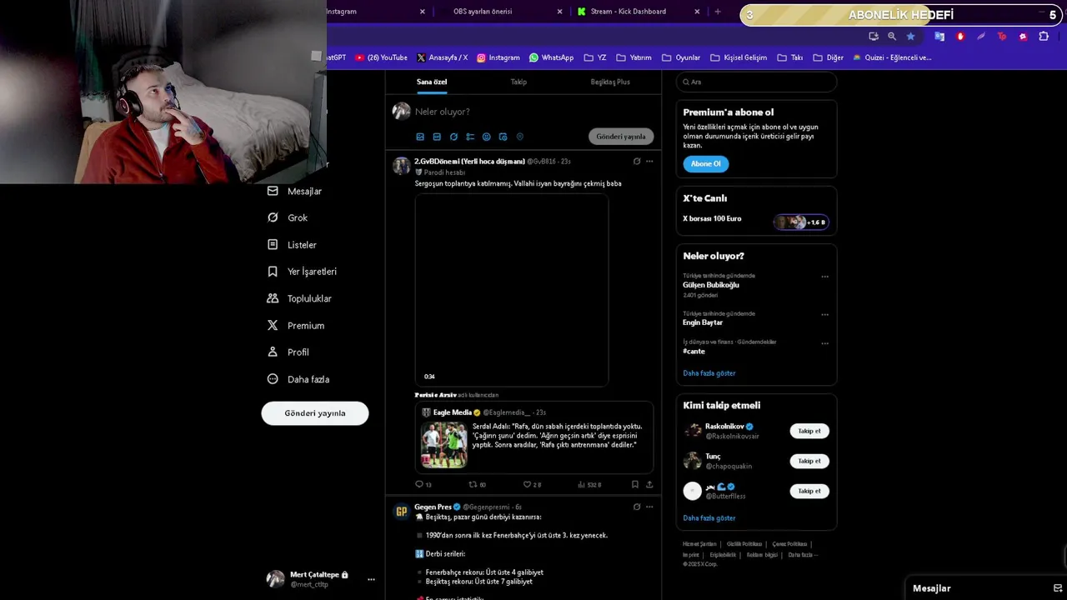Viewport: 1067px width, 600px height.
Task: Open options for #cante trend
Action: 825,343
